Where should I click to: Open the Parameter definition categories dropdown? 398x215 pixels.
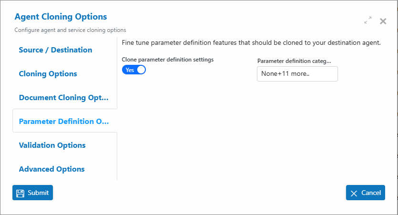[x=297, y=74]
